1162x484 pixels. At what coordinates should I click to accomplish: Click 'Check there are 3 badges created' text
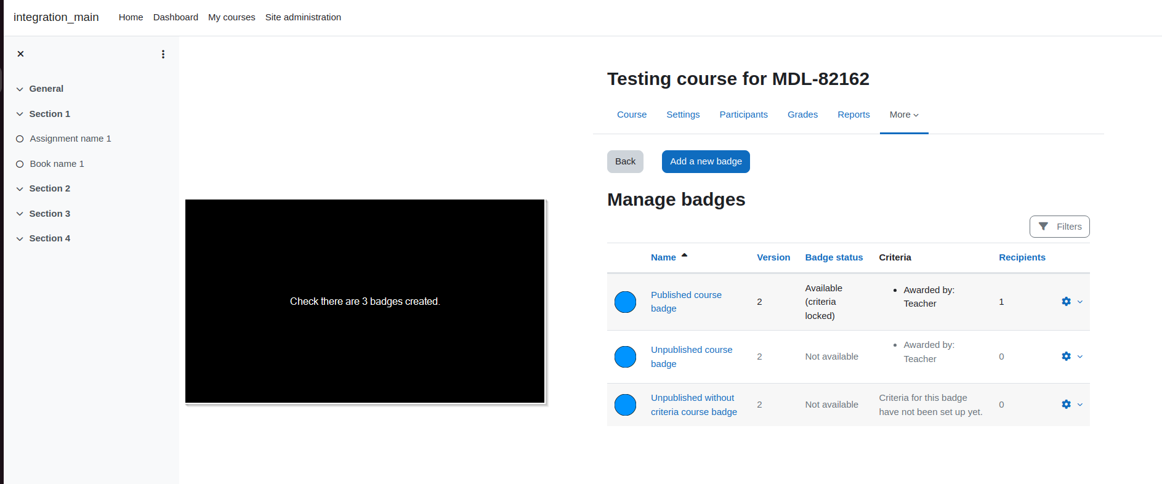click(365, 301)
